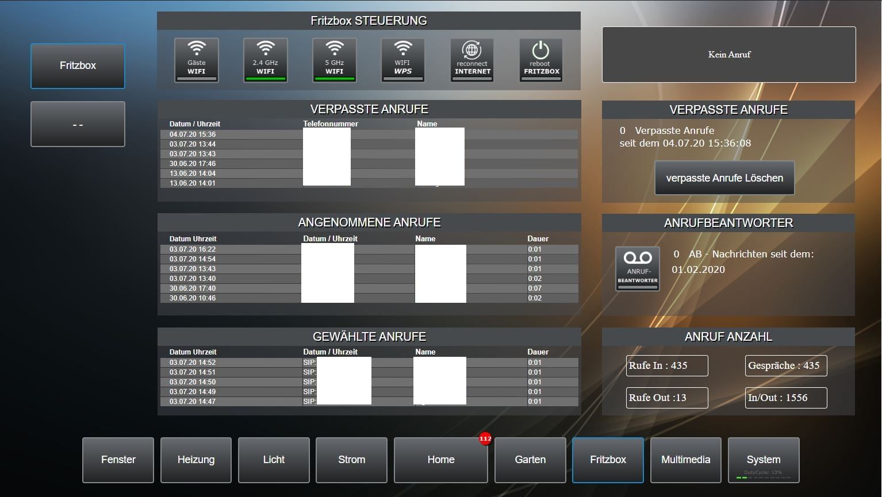The height and width of the screenshot is (497, 882).
Task: Click the red 112 badge on Home
Action: (x=485, y=438)
